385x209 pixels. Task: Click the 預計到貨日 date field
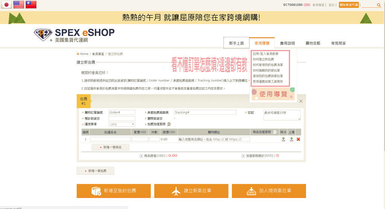tap(122, 118)
